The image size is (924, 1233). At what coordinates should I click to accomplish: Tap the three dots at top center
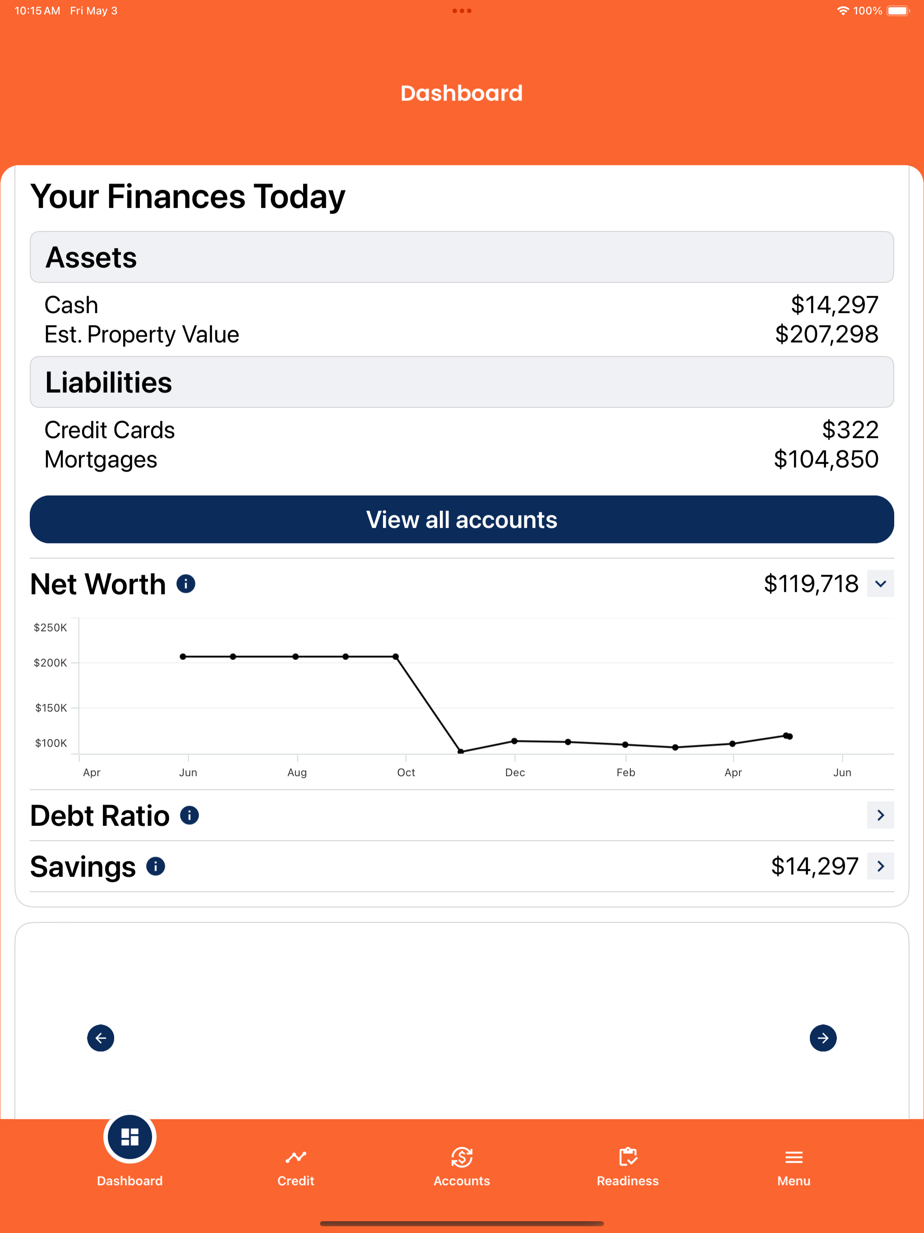coord(462,10)
